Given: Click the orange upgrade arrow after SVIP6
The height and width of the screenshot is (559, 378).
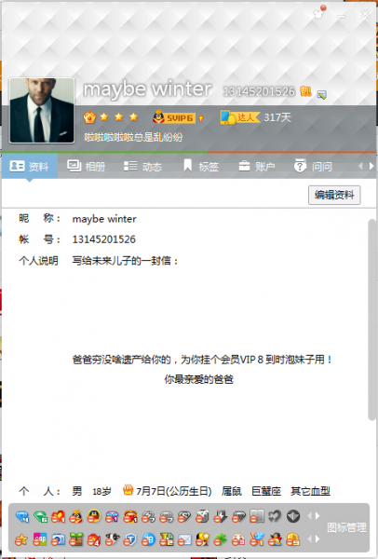Looking at the screenshot, I should coord(201,118).
